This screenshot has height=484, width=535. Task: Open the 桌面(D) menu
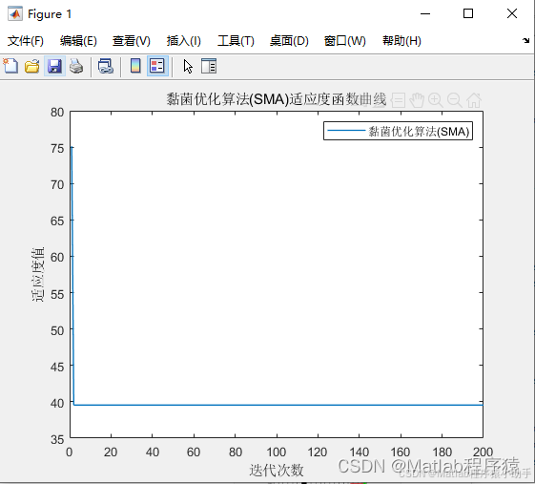click(289, 41)
